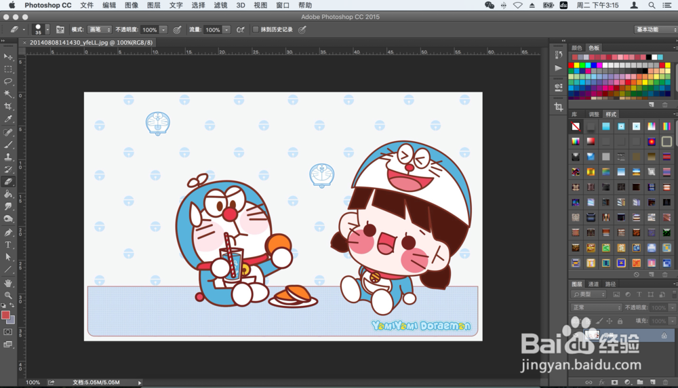Open the Opacity slider dropdown arrow
678x388 pixels.
click(163, 29)
